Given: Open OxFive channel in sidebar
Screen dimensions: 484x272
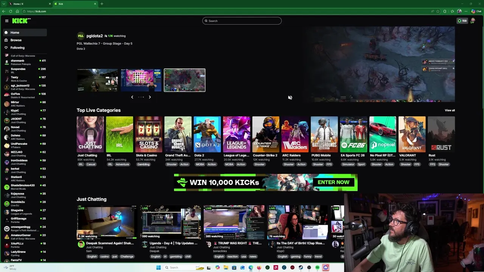Looking at the screenshot, I should point(25,95).
